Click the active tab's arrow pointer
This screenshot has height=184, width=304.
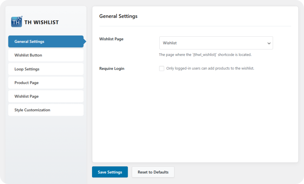point(85,42)
